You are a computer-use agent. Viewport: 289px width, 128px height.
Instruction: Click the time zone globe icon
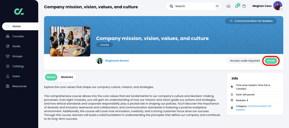click(x=232, y=87)
